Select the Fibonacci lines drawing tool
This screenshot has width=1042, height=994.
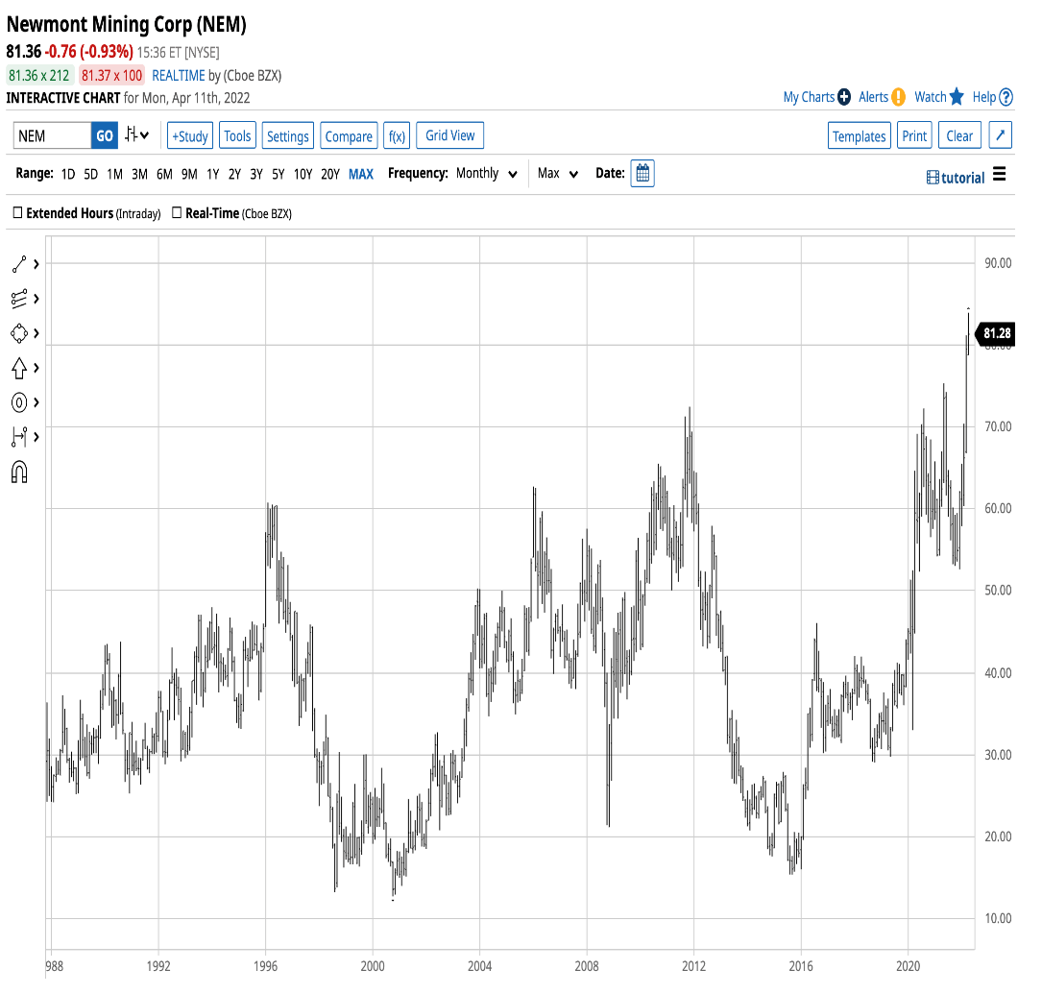(x=19, y=299)
